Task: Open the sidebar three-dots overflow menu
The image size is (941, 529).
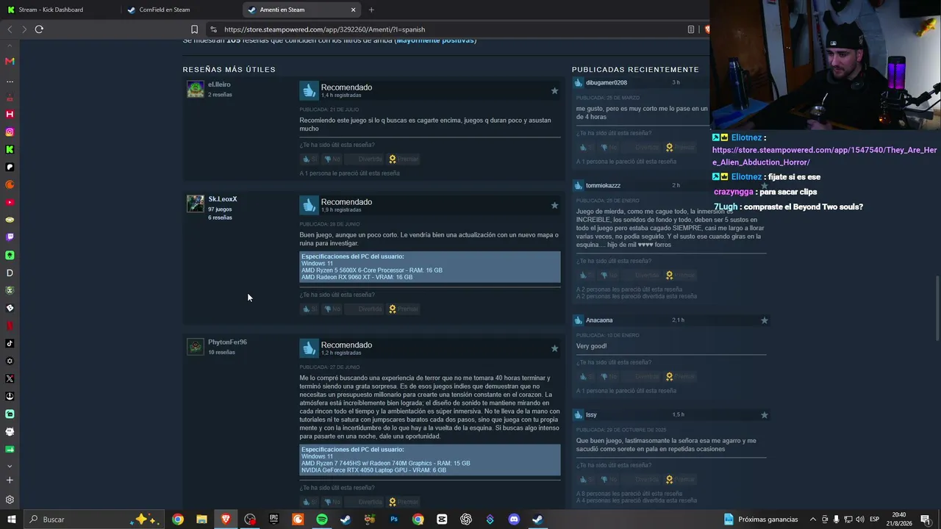Action: 10,82
